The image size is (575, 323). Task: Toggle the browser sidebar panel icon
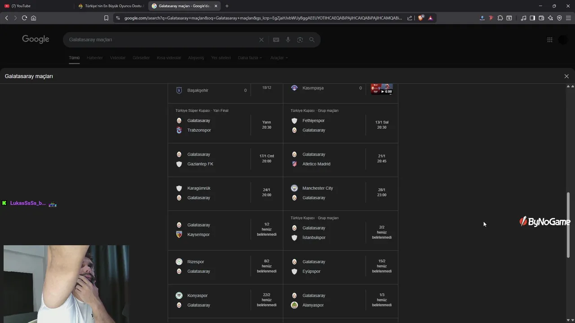point(532,18)
